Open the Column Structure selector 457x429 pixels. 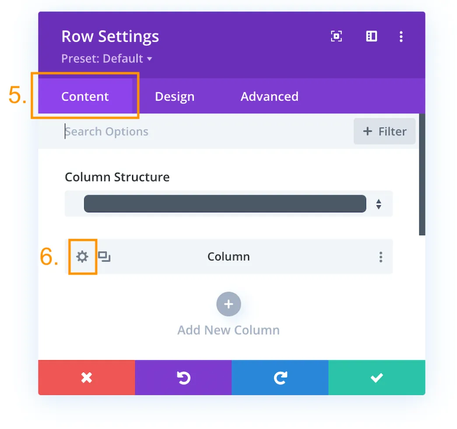point(225,204)
